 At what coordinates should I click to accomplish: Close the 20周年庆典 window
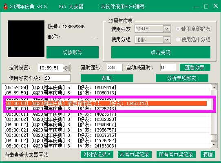coord(216,6)
